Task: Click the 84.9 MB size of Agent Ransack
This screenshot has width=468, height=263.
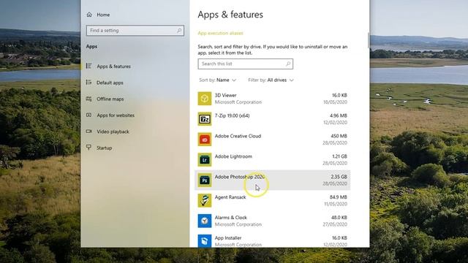Action: coord(338,197)
